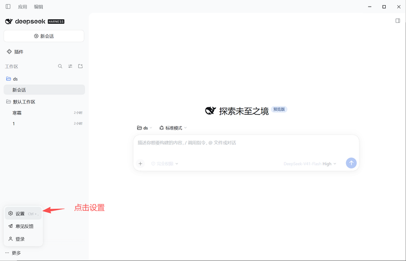This screenshot has width=406, height=261.
Task: Click the 预览版 badge
Action: [279, 109]
